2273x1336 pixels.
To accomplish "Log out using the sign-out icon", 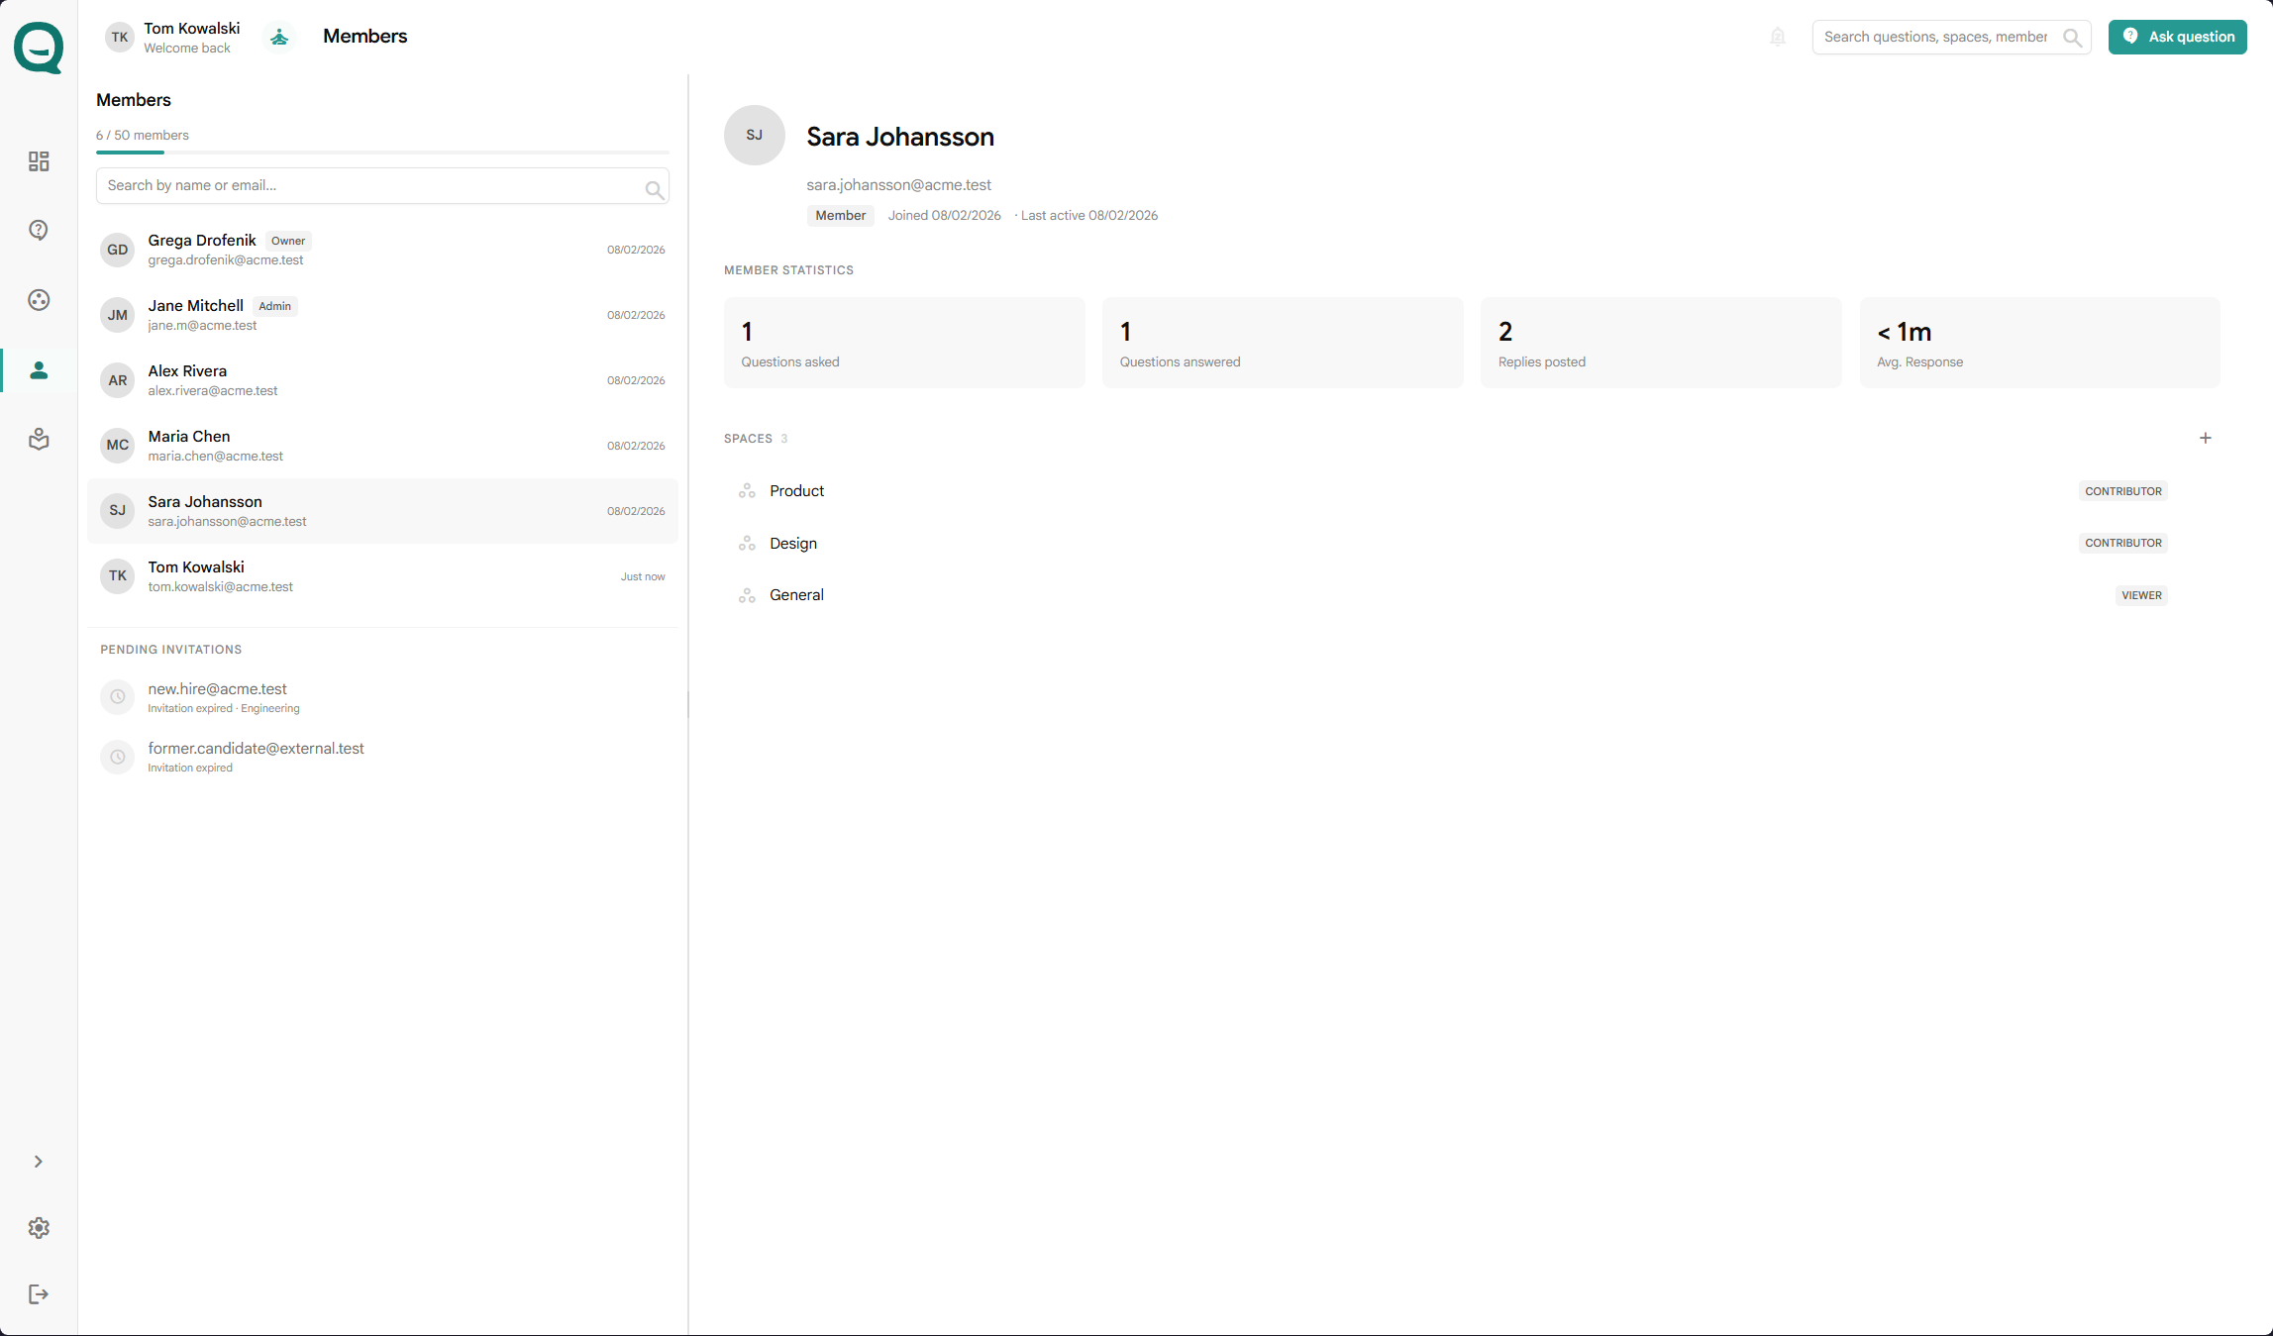I will click(x=39, y=1293).
